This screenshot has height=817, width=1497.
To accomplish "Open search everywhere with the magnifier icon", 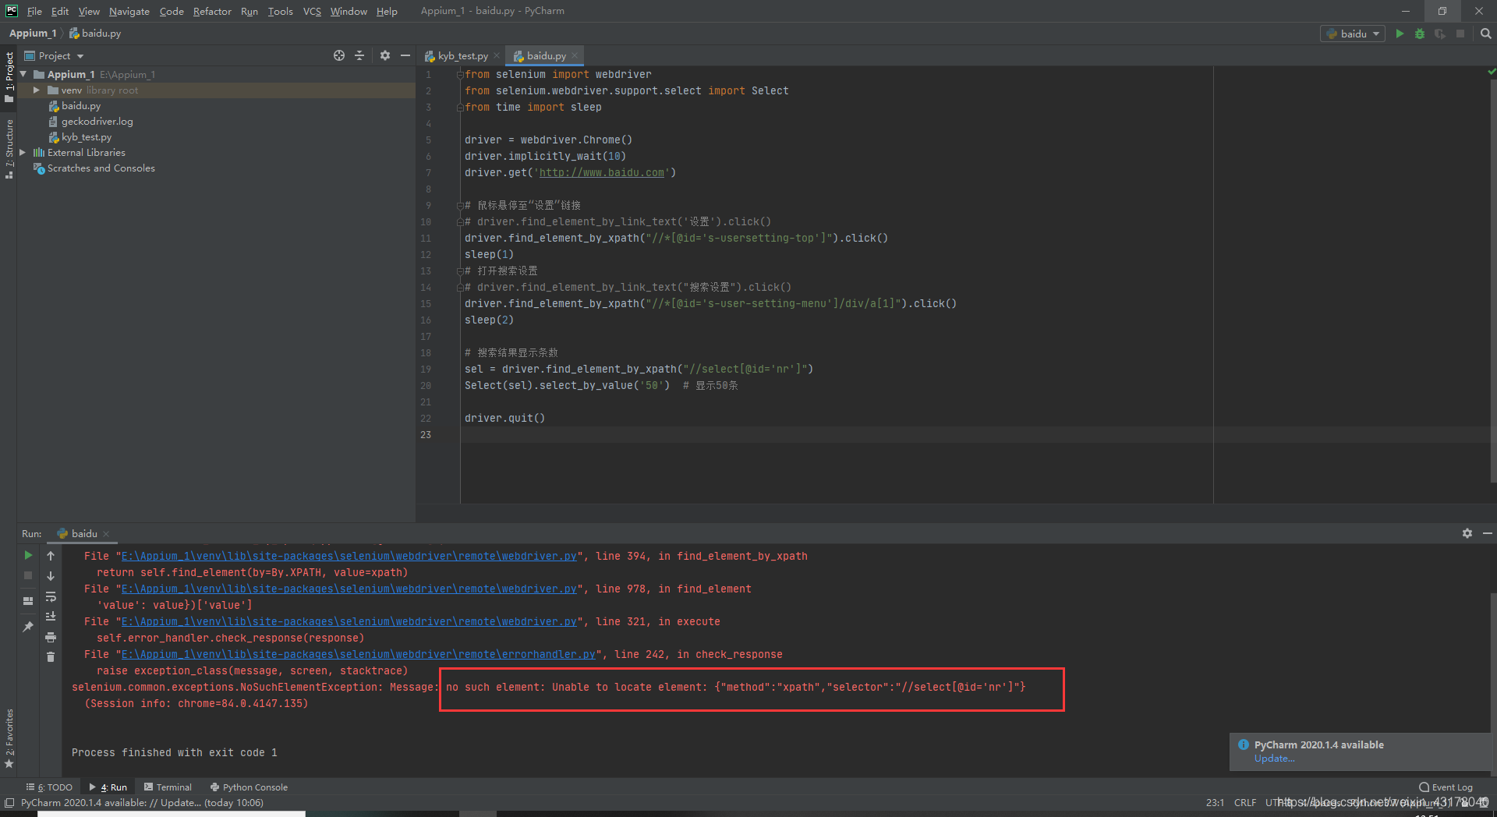I will pos(1485,34).
